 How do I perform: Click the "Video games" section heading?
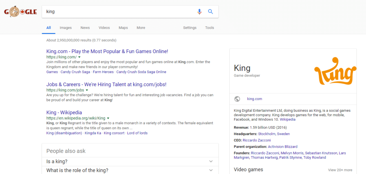(x=248, y=170)
